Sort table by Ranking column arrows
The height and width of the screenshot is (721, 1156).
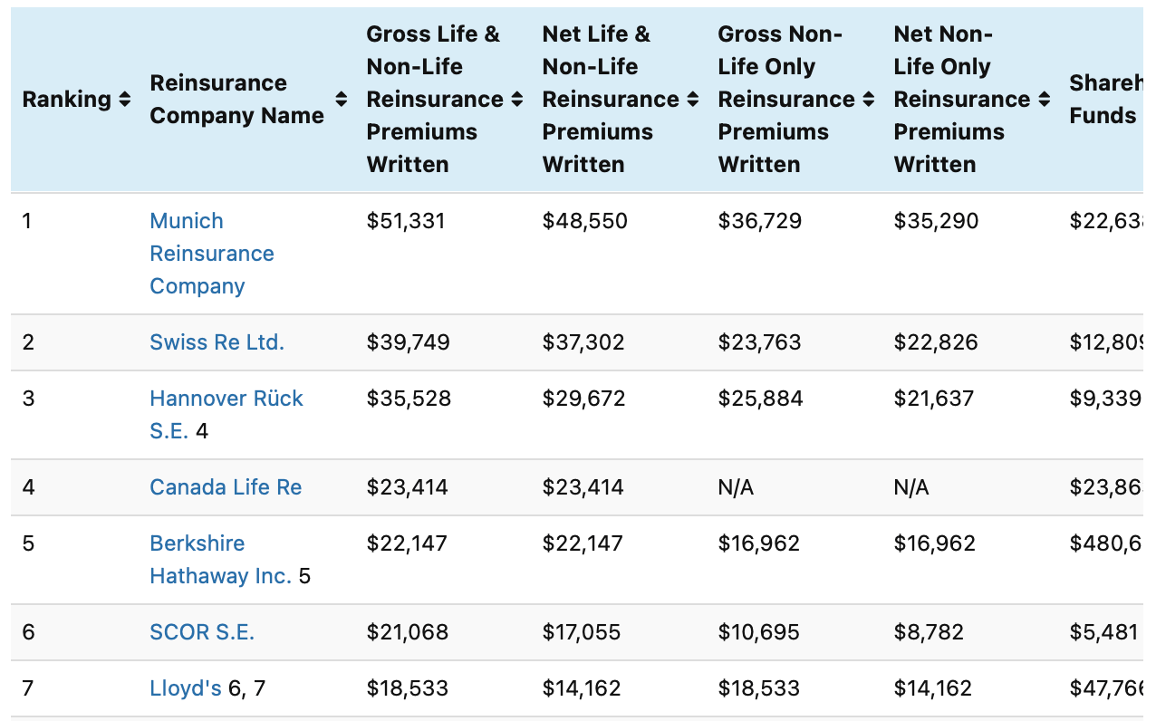coord(125,100)
